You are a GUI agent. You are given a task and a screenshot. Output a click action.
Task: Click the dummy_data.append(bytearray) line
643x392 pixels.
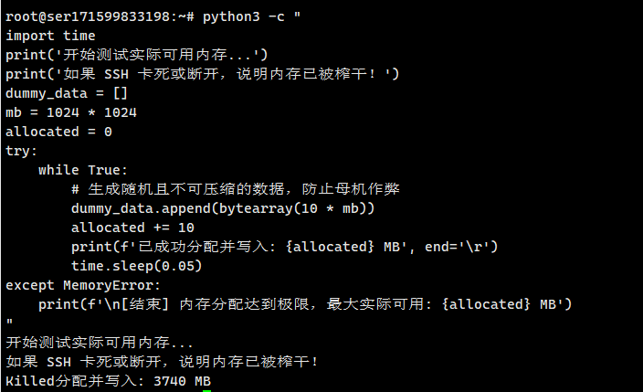(x=222, y=208)
